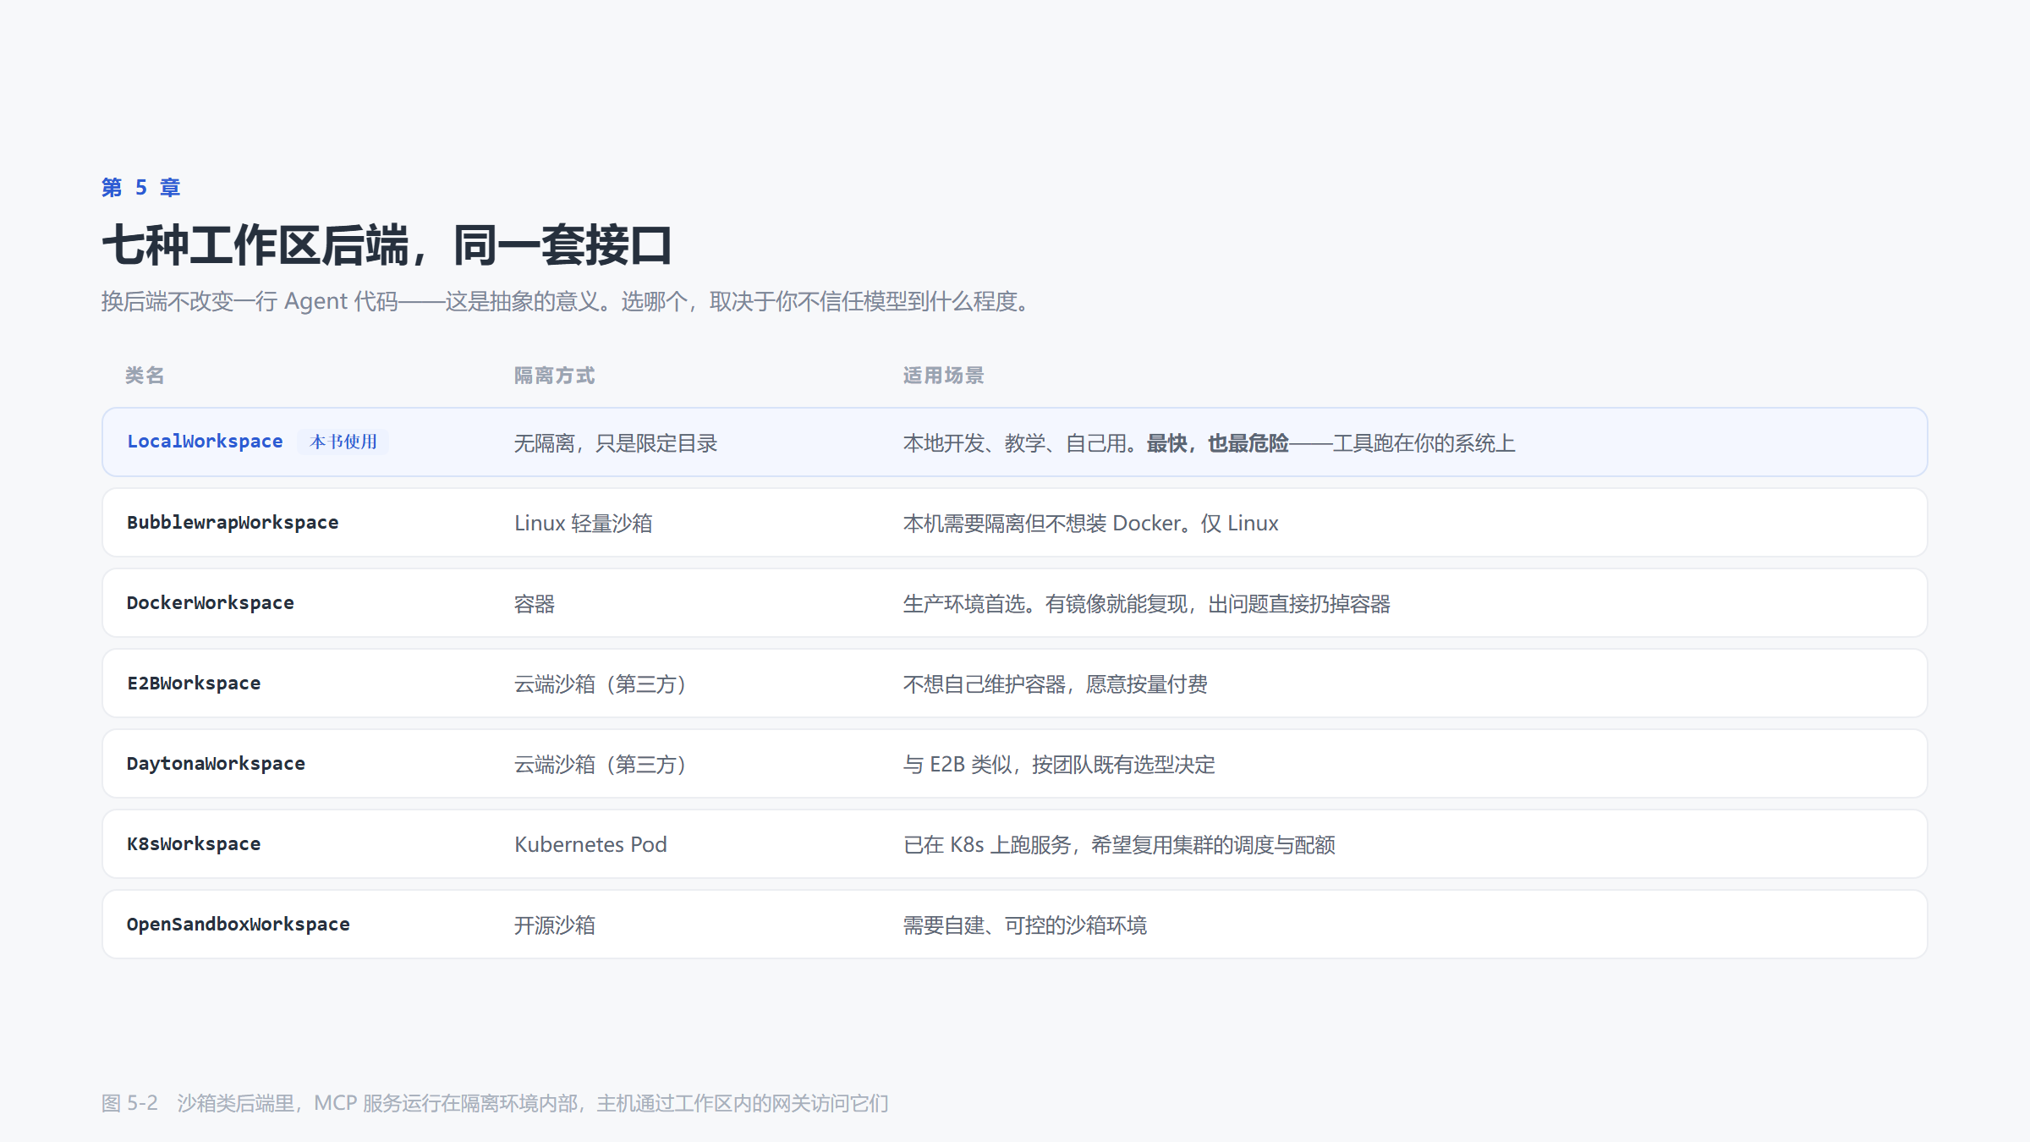
Task: Click the title 七种工作区后端，同一套接口
Action: point(387,245)
